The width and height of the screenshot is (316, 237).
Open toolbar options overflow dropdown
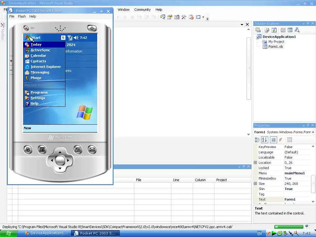[207, 18]
